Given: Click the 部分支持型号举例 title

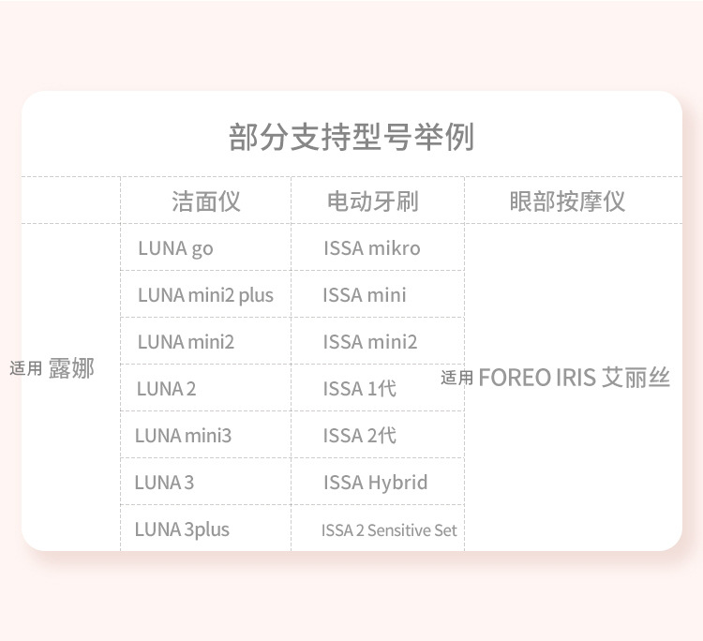Looking at the screenshot, I should 351,137.
